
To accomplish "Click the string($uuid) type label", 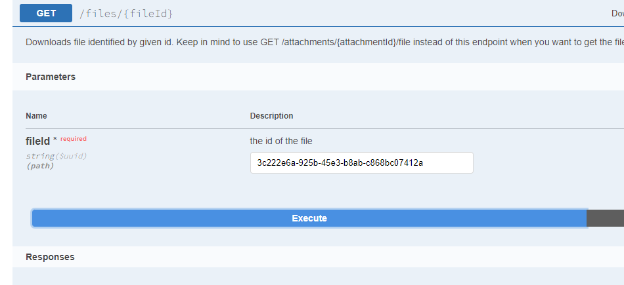I will (56, 156).
